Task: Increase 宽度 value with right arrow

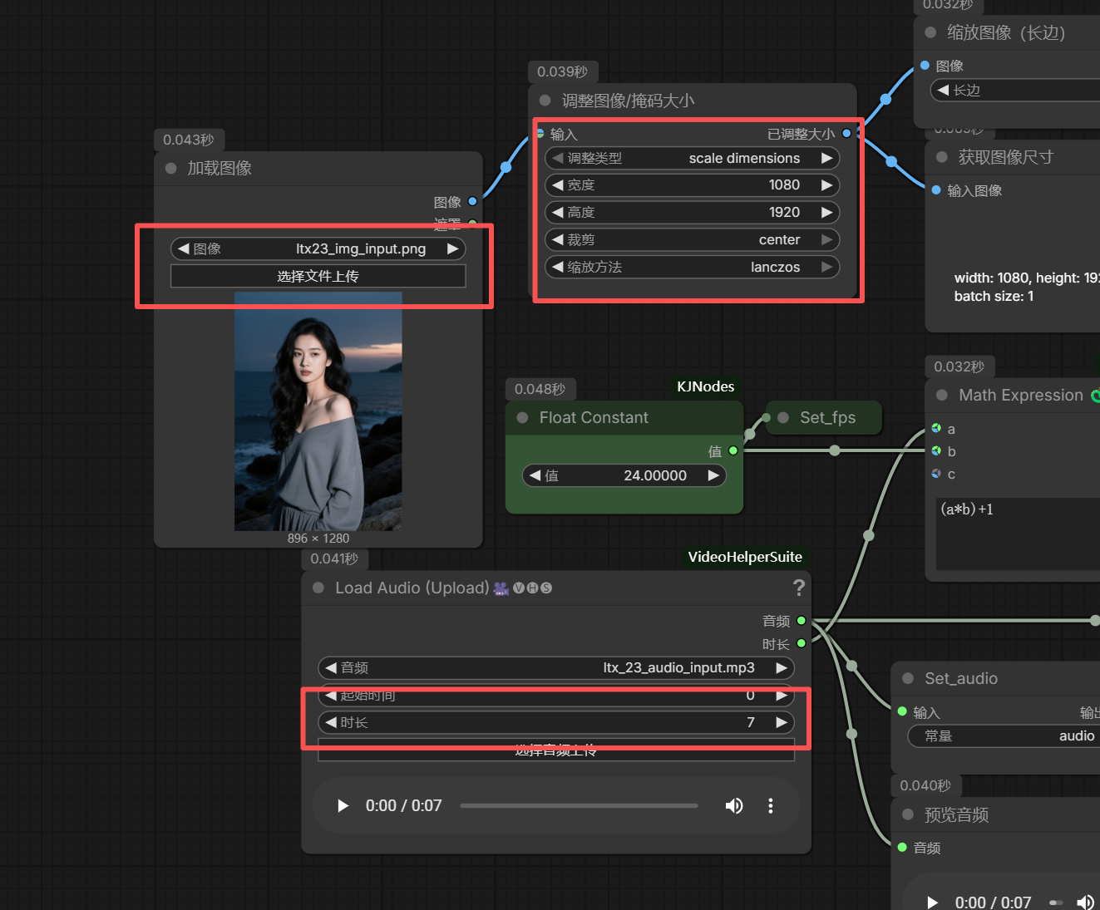Action: pos(826,184)
